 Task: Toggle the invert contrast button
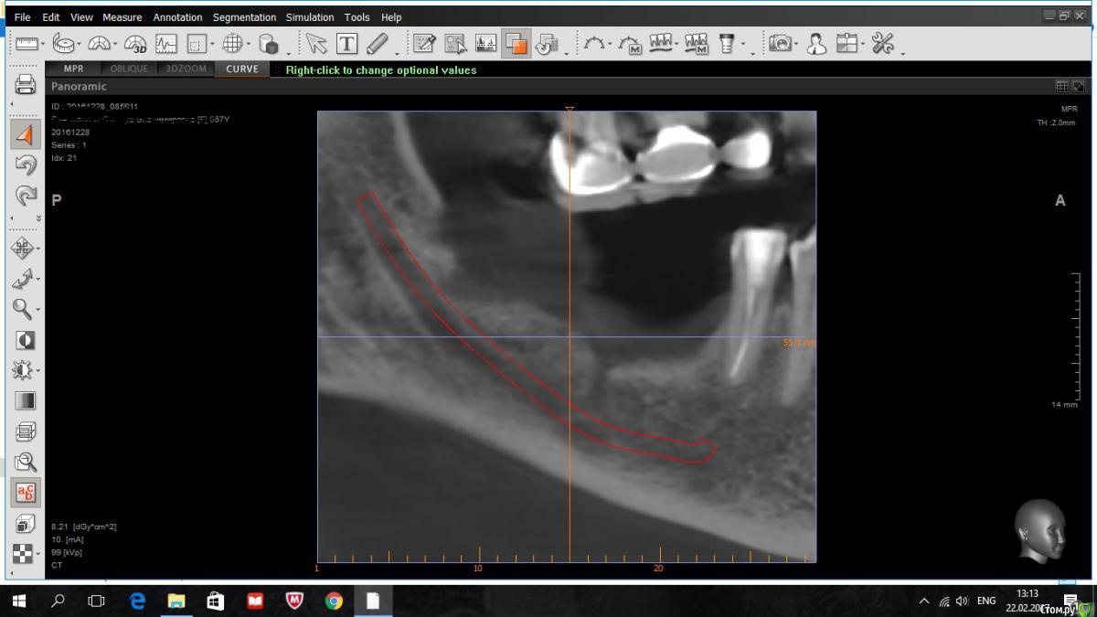[x=26, y=340]
